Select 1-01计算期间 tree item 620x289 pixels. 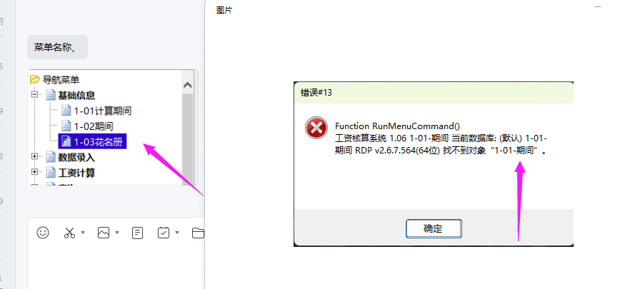[96, 111]
